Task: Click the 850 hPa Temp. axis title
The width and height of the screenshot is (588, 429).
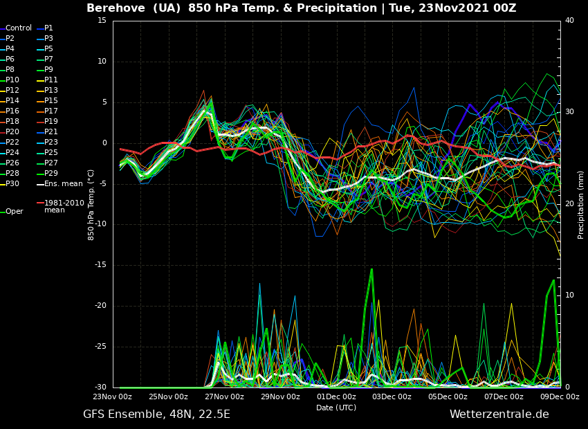Action: (91, 204)
